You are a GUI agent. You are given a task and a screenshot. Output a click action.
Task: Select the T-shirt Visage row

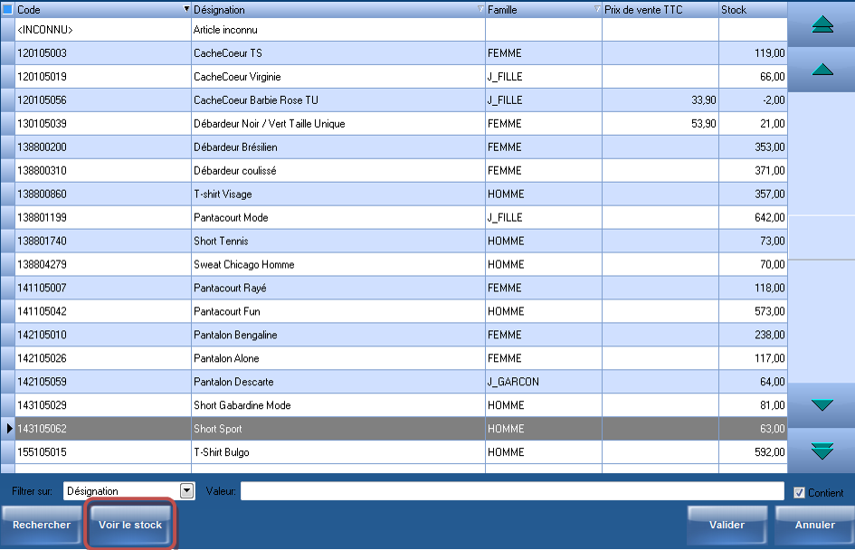[x=338, y=194]
